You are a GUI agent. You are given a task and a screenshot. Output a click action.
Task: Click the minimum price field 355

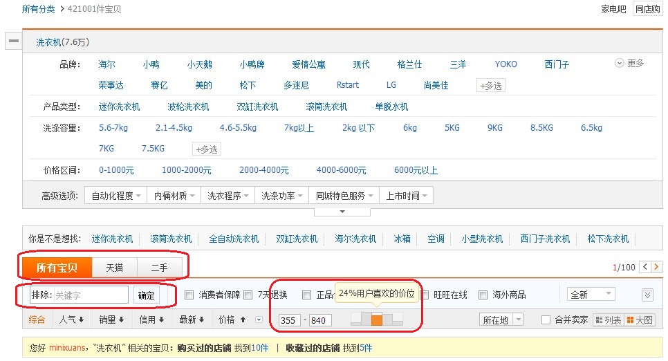tap(289, 320)
